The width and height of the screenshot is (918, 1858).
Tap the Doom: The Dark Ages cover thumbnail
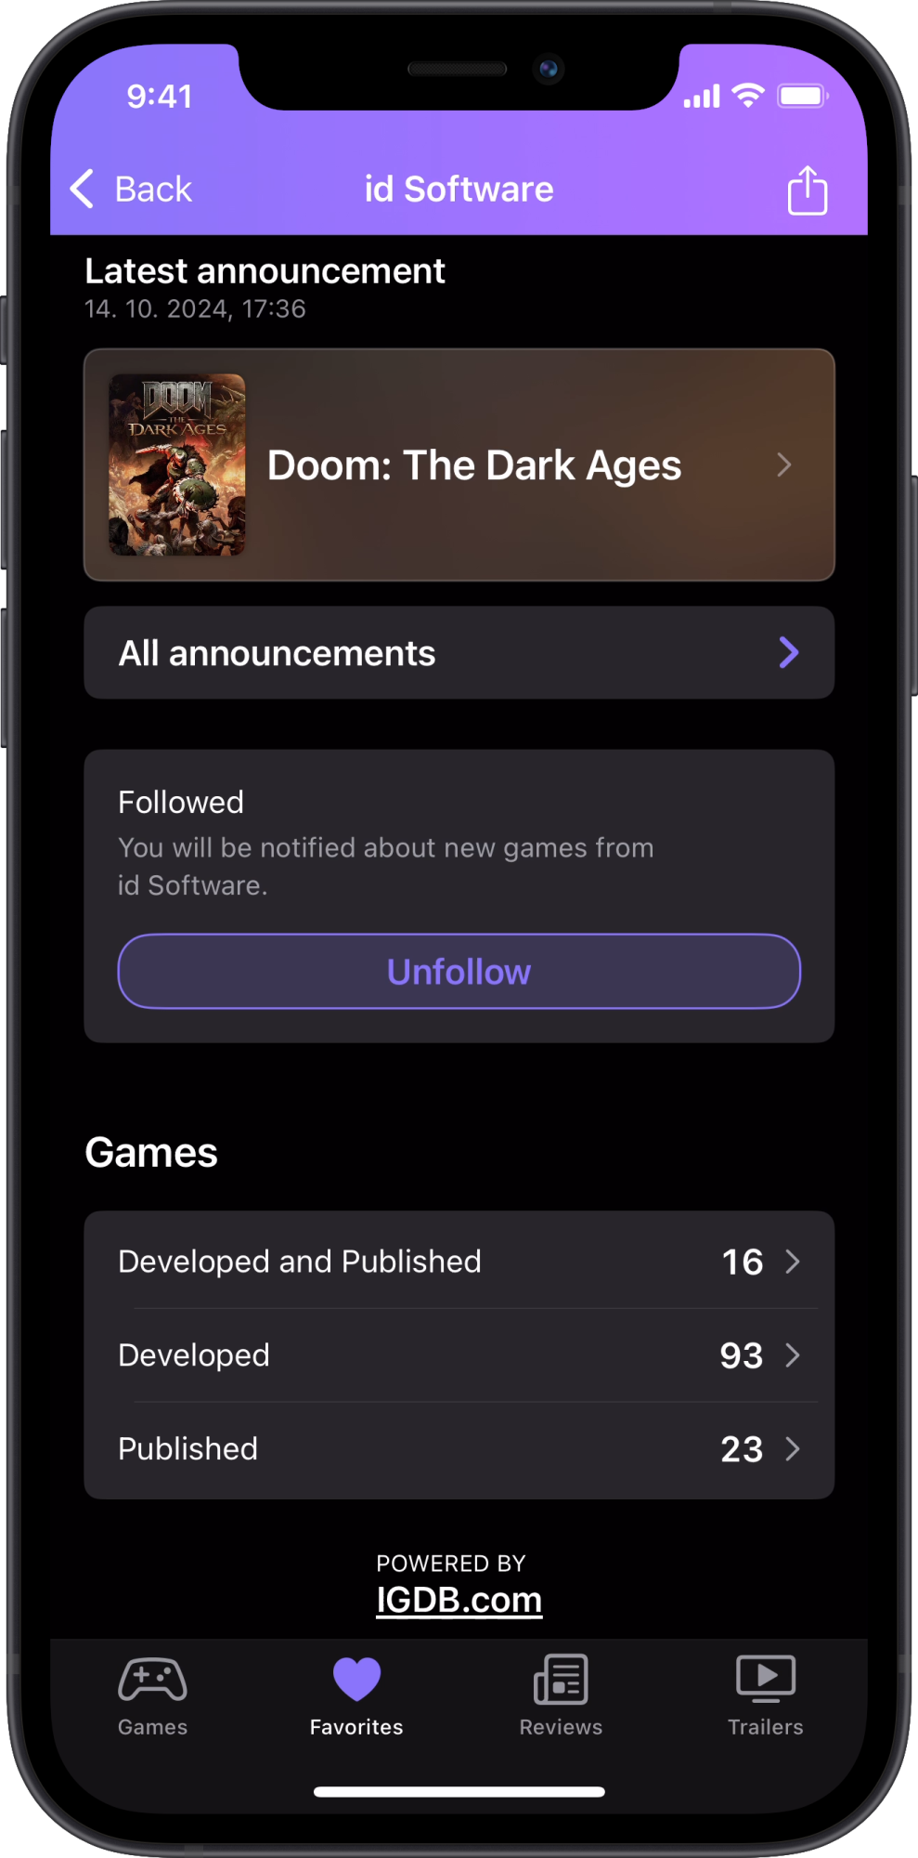click(177, 464)
